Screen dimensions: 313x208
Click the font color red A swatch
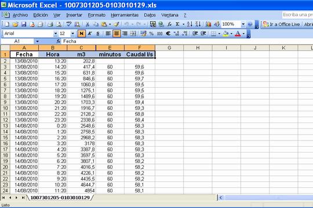(238, 34)
